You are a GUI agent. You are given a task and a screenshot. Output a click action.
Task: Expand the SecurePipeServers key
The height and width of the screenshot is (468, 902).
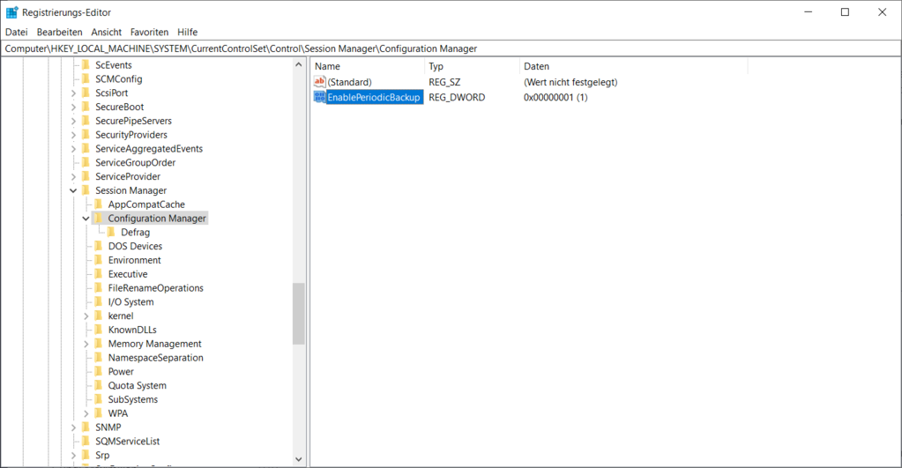(x=73, y=121)
